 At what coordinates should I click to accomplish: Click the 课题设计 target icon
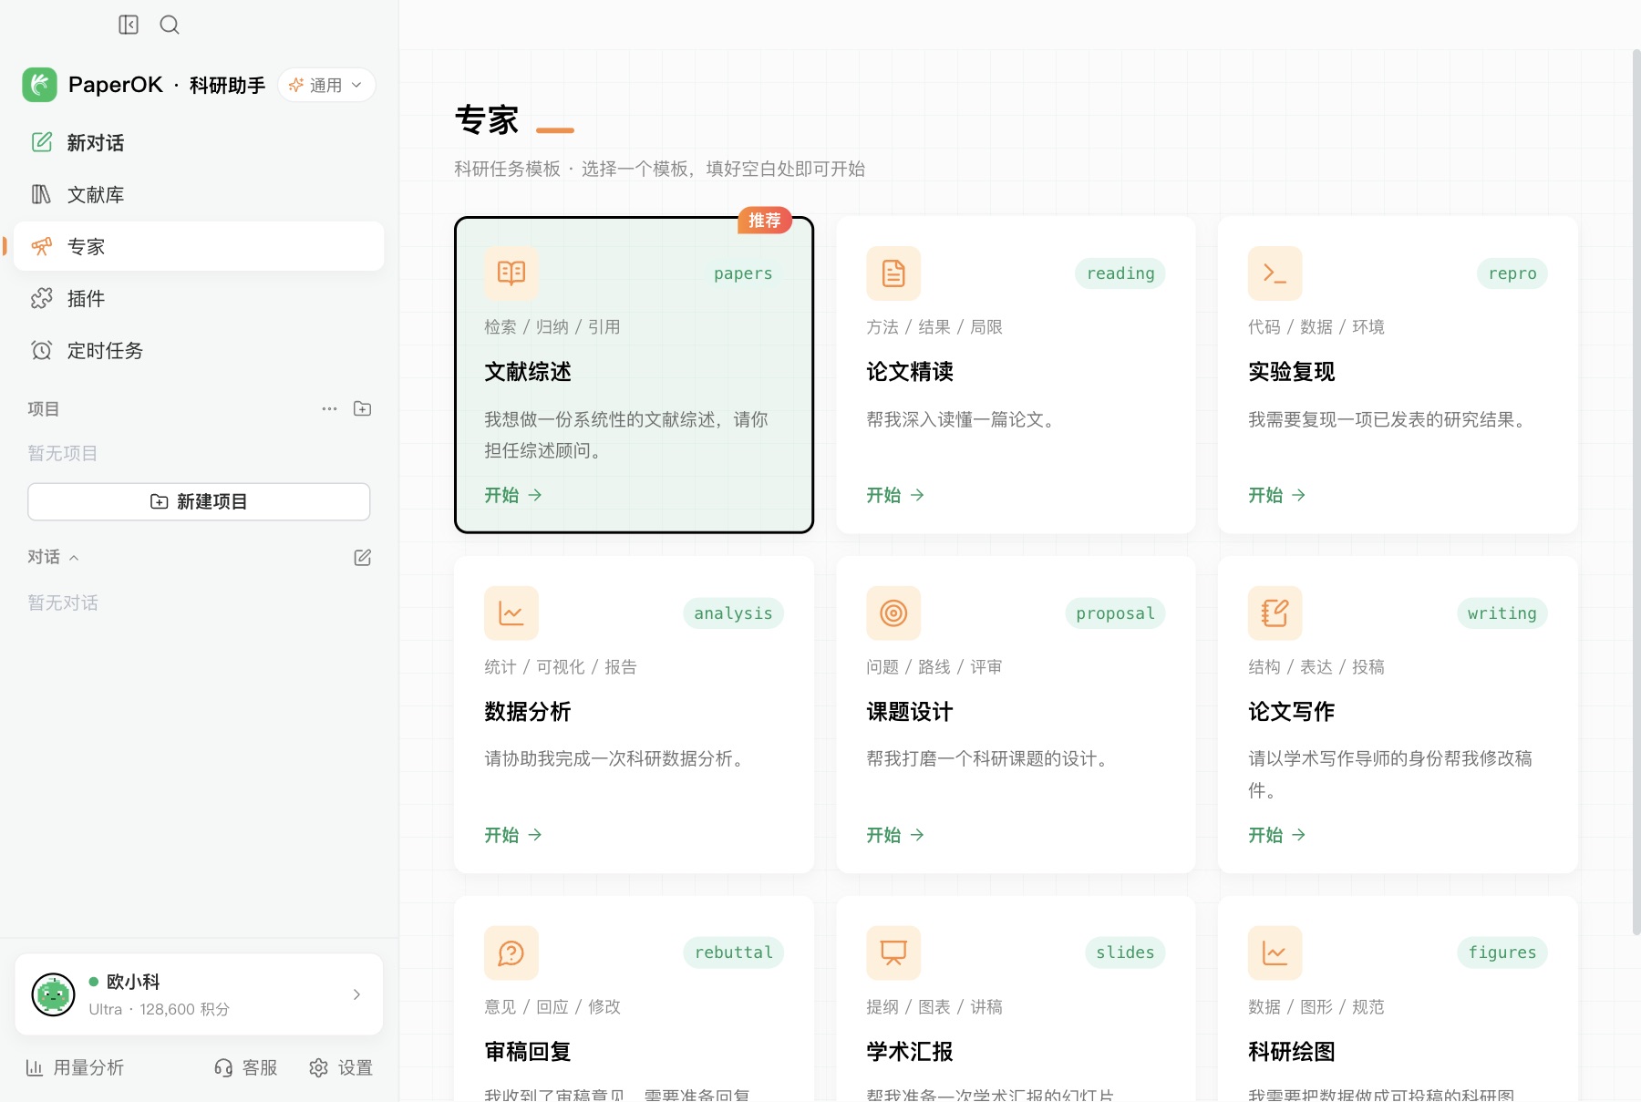[x=893, y=613]
